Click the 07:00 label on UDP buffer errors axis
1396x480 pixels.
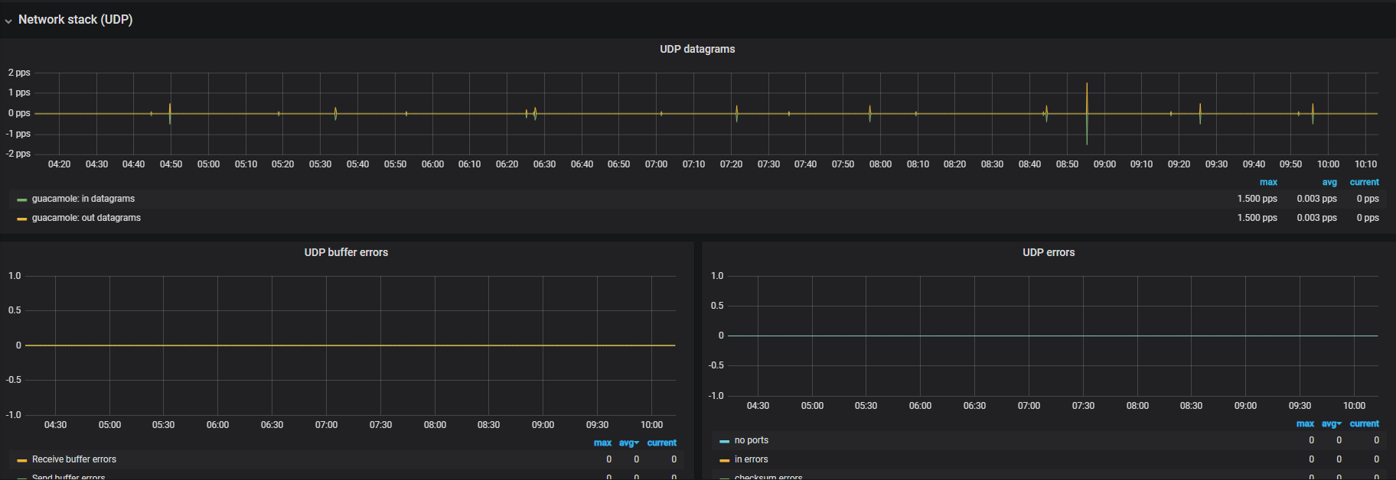[326, 425]
